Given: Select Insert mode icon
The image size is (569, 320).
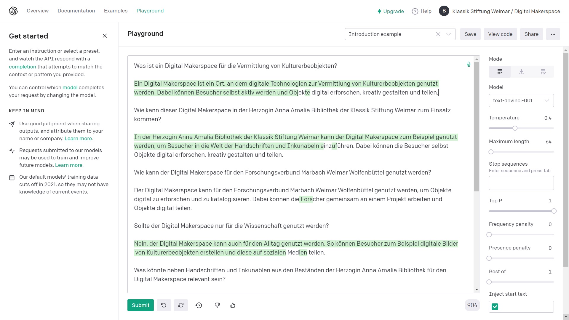Looking at the screenshot, I should pos(521,72).
